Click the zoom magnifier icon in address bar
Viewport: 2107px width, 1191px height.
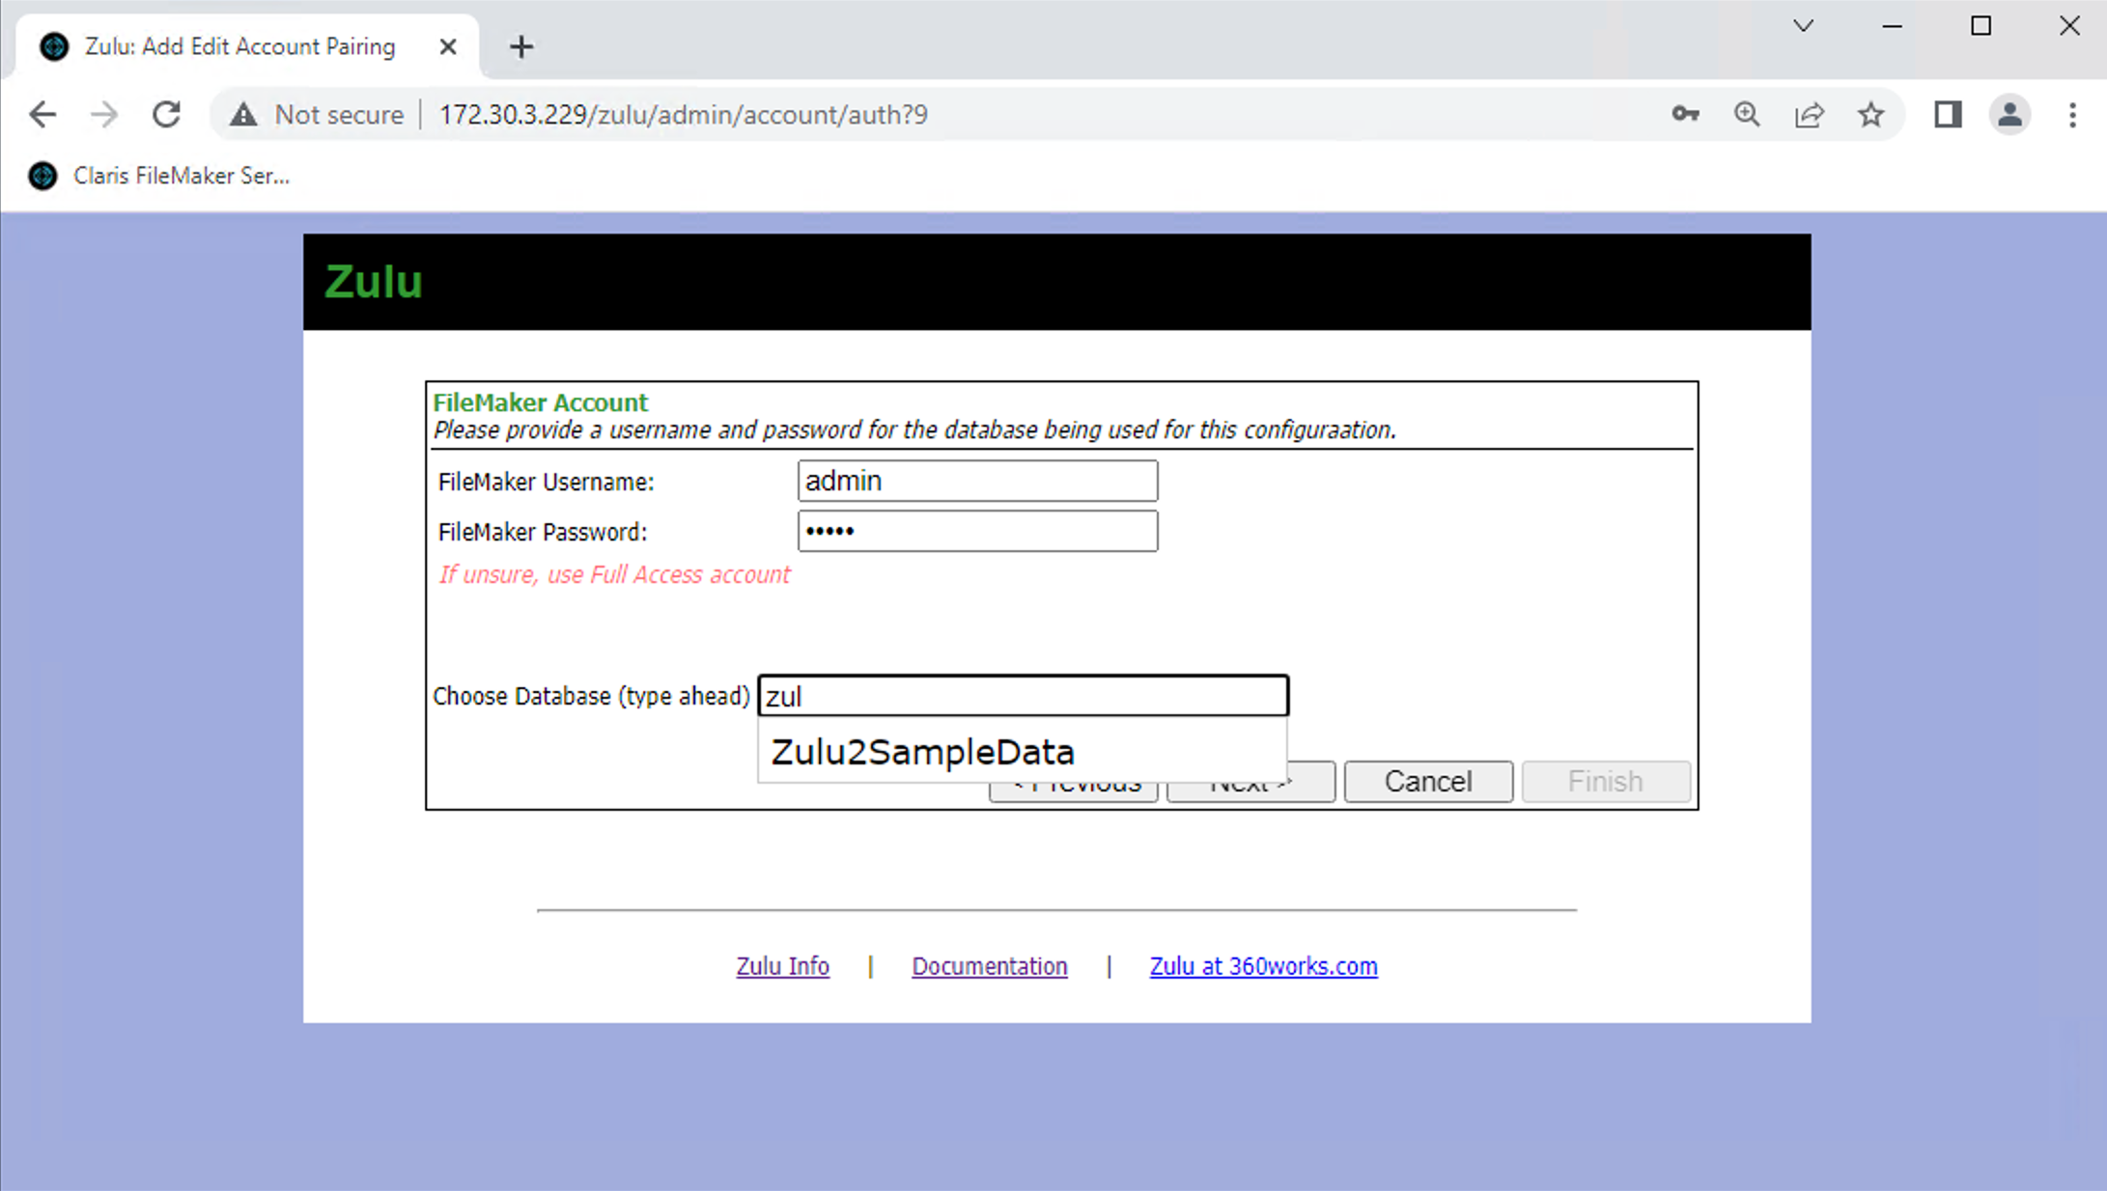click(1747, 114)
